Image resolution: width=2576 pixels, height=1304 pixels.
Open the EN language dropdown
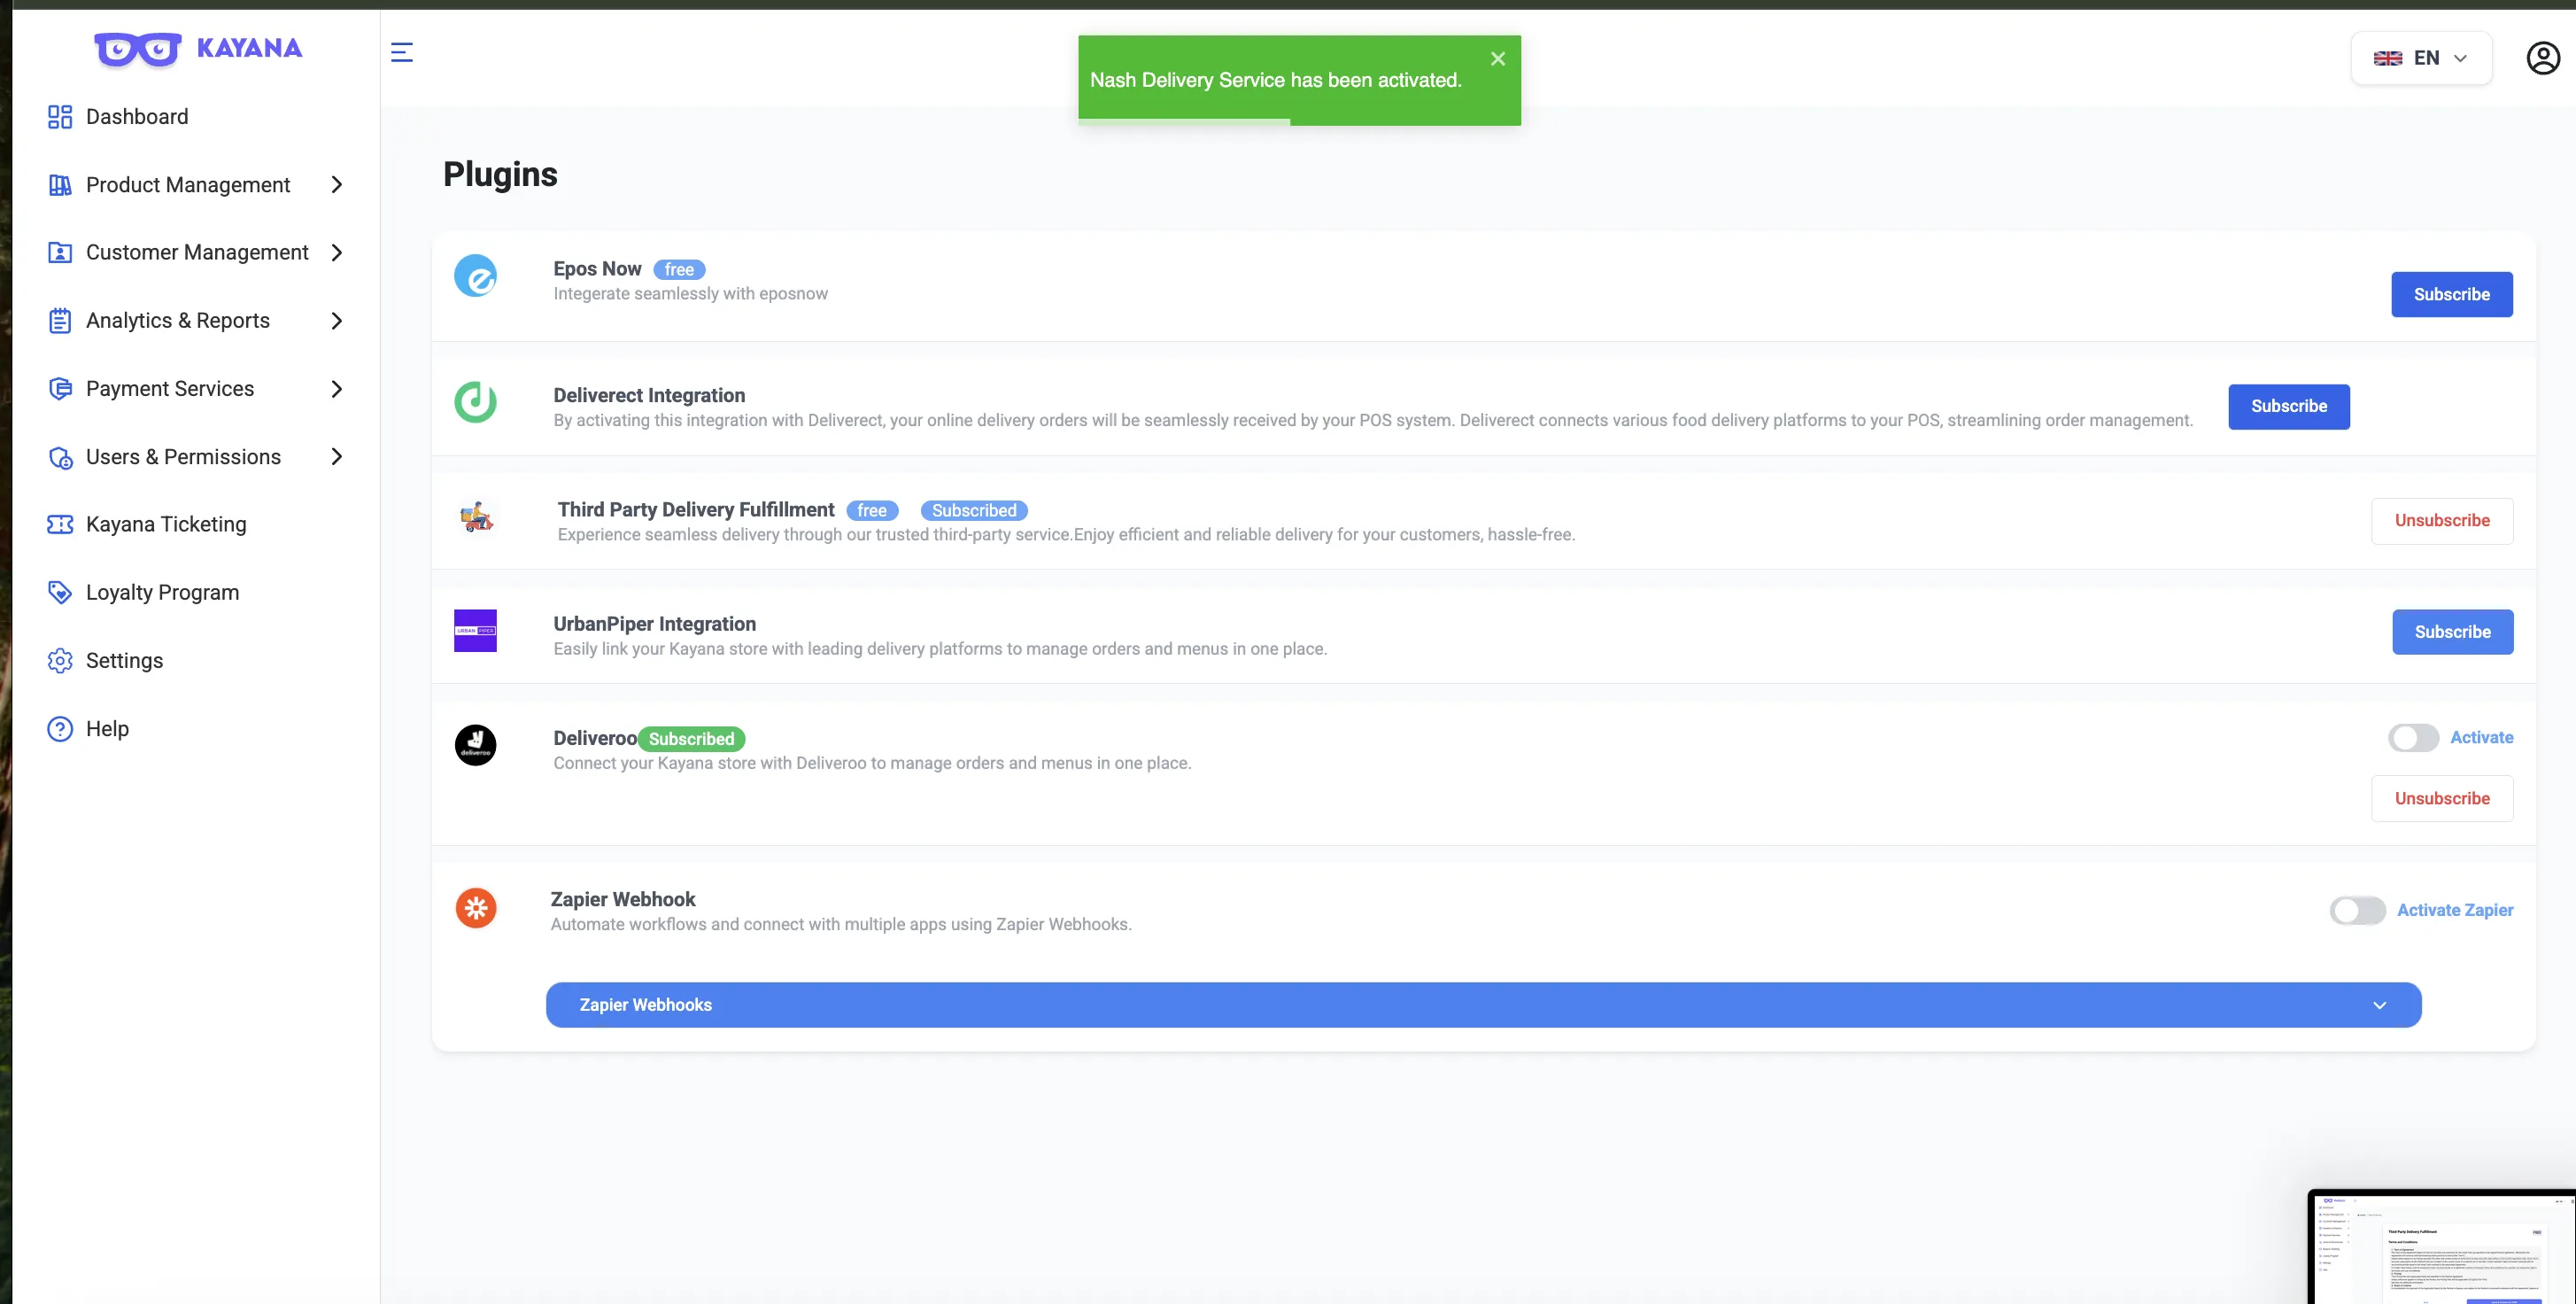2421,58
